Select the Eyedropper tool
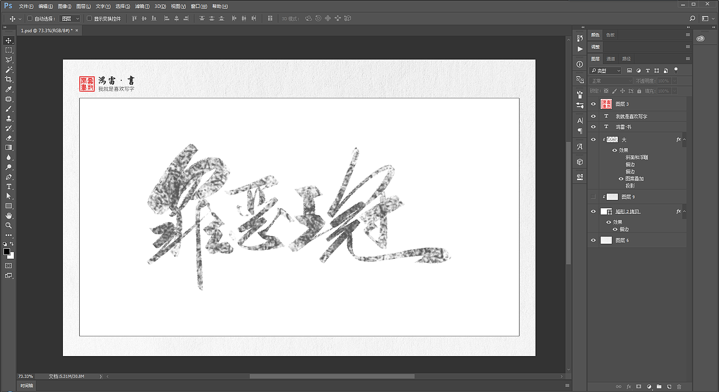 [x=8, y=89]
